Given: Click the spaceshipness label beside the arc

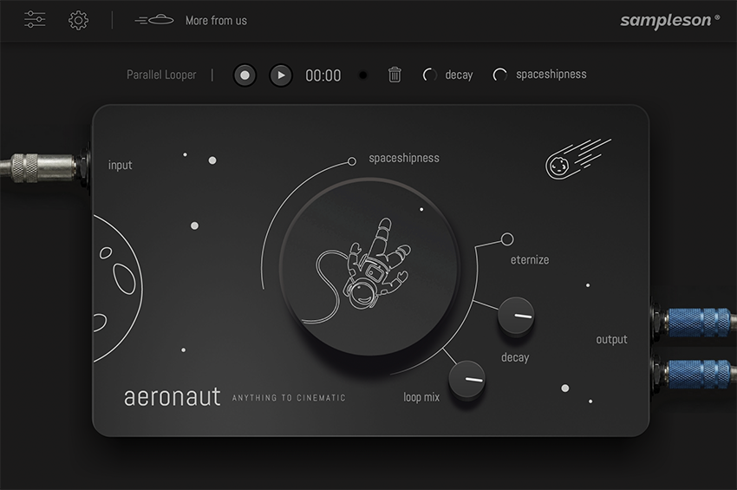Looking at the screenshot, I should click(x=404, y=158).
